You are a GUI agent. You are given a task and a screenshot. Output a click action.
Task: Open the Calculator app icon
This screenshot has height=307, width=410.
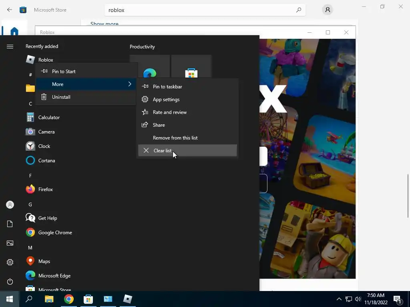(x=30, y=118)
